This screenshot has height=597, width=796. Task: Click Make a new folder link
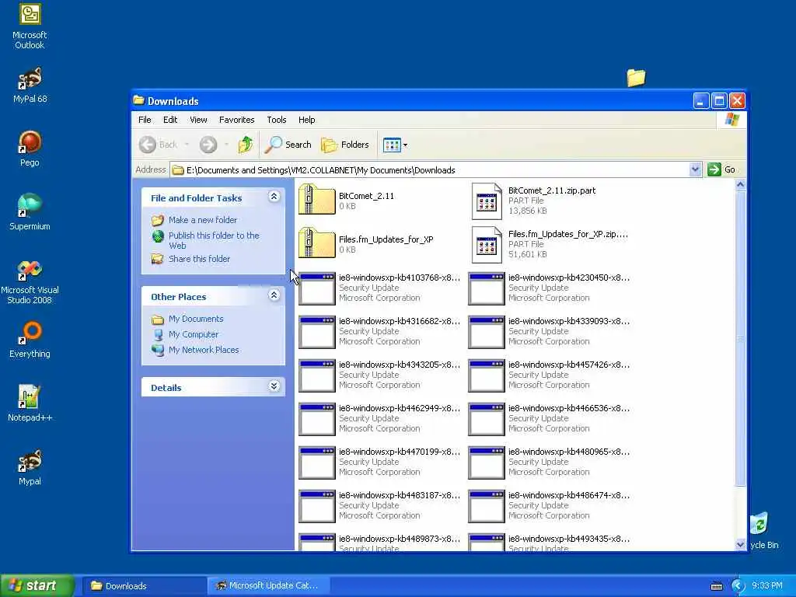(203, 220)
